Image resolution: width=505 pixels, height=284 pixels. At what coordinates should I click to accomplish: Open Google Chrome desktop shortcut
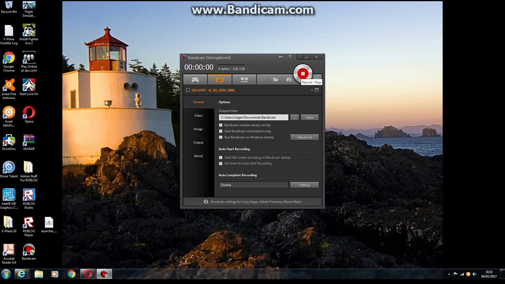pos(9,62)
